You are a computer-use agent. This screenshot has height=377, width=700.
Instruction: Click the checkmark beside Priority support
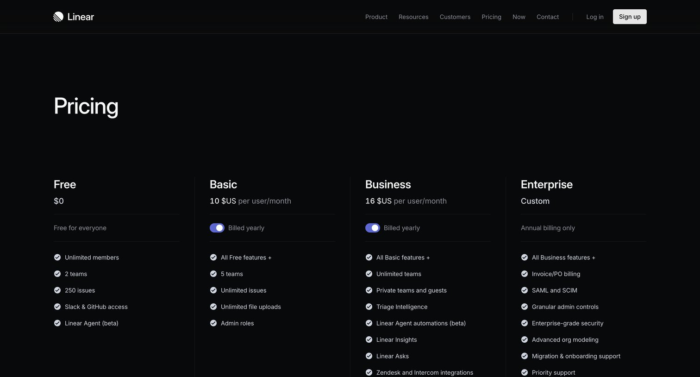tap(525, 372)
